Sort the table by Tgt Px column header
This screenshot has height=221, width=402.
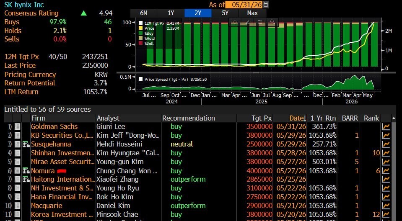click(262, 118)
